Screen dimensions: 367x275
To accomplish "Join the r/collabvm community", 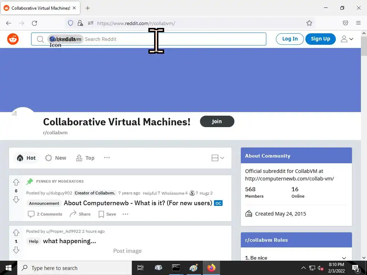I will click(x=217, y=121).
